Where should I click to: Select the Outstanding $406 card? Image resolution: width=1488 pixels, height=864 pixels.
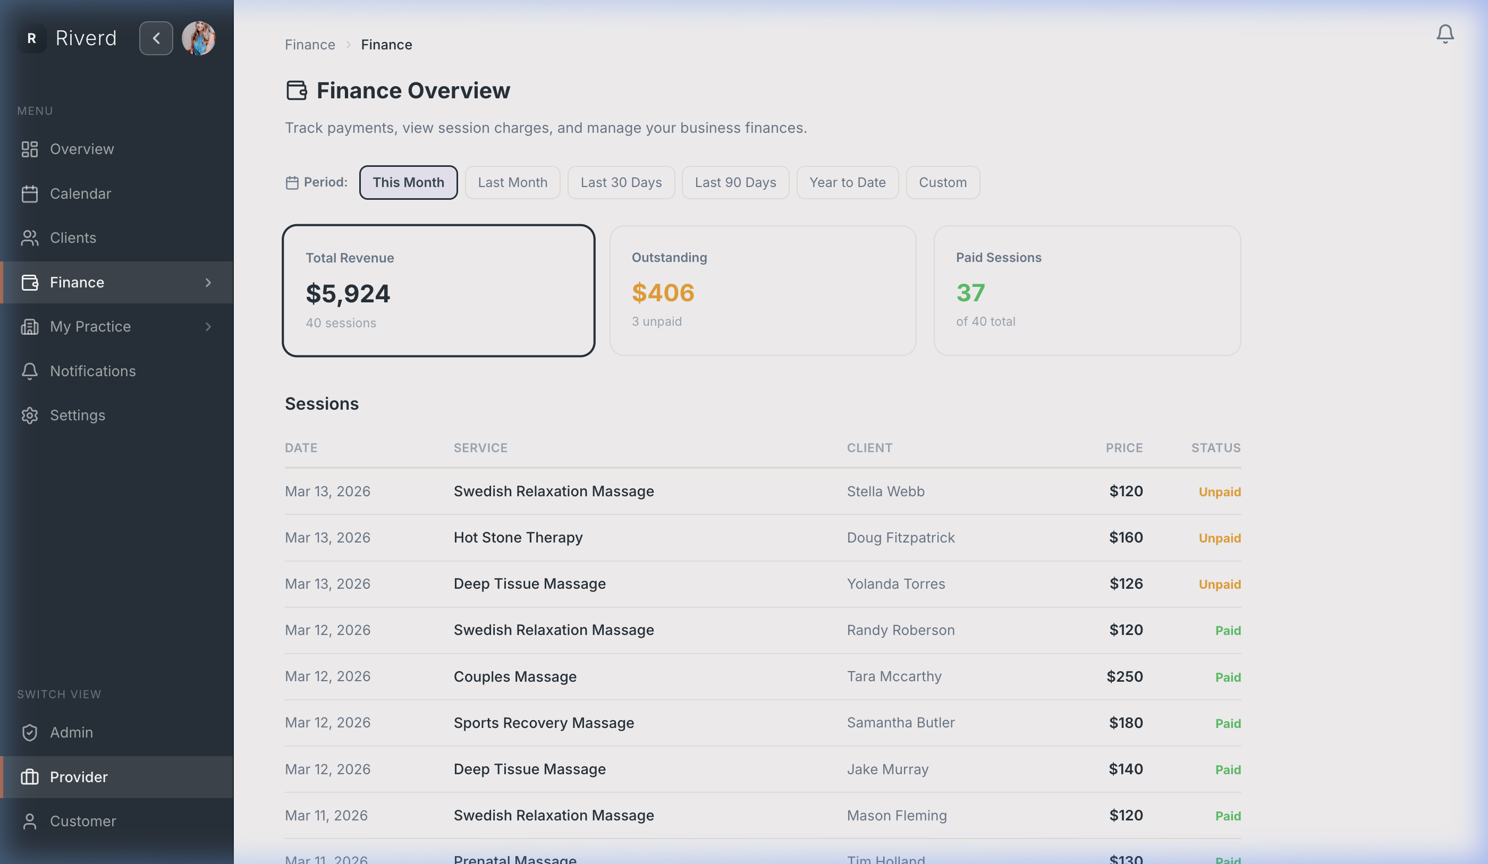pyautogui.click(x=762, y=291)
